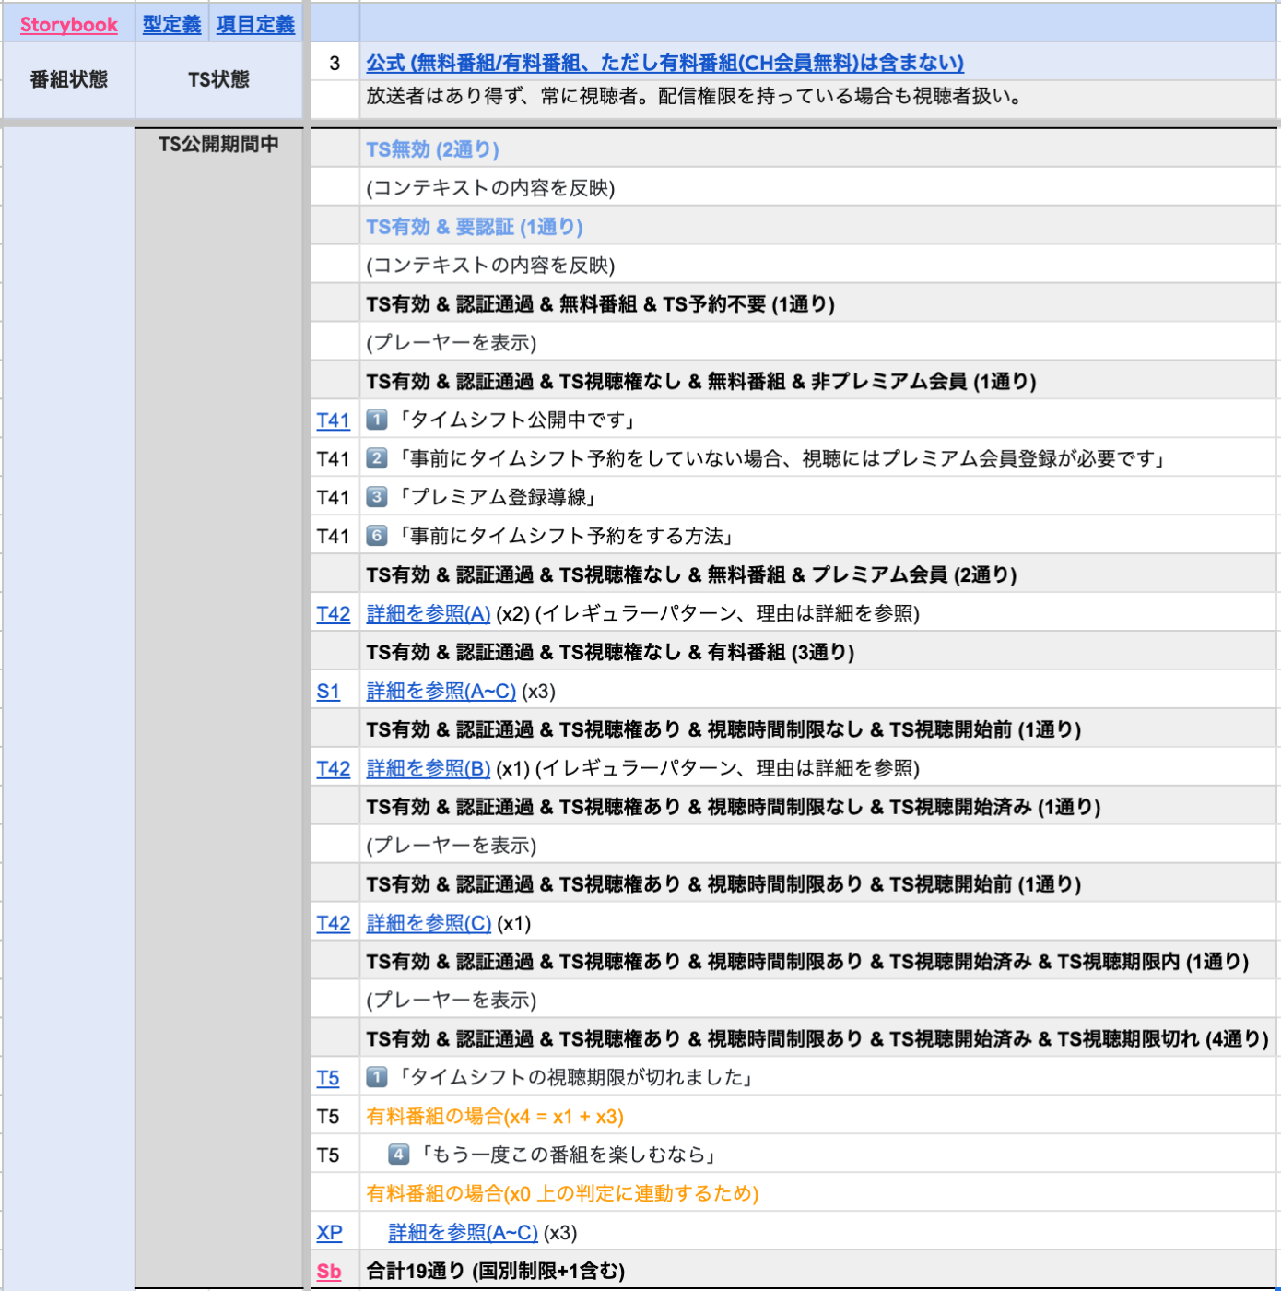This screenshot has width=1281, height=1291.
Task: Open 詳細を参照(A~C) in the S1 row
Action: (439, 691)
